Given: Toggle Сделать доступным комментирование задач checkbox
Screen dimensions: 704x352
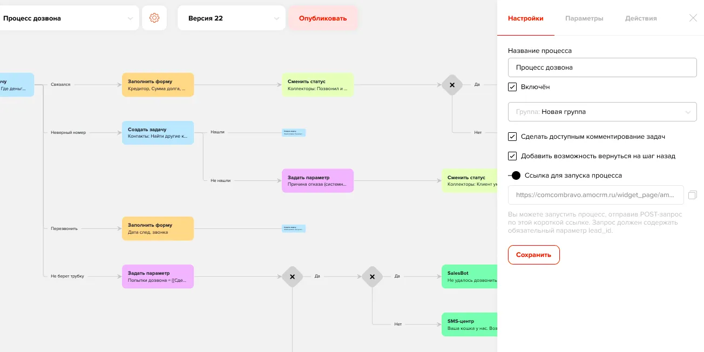Looking at the screenshot, I should point(512,137).
